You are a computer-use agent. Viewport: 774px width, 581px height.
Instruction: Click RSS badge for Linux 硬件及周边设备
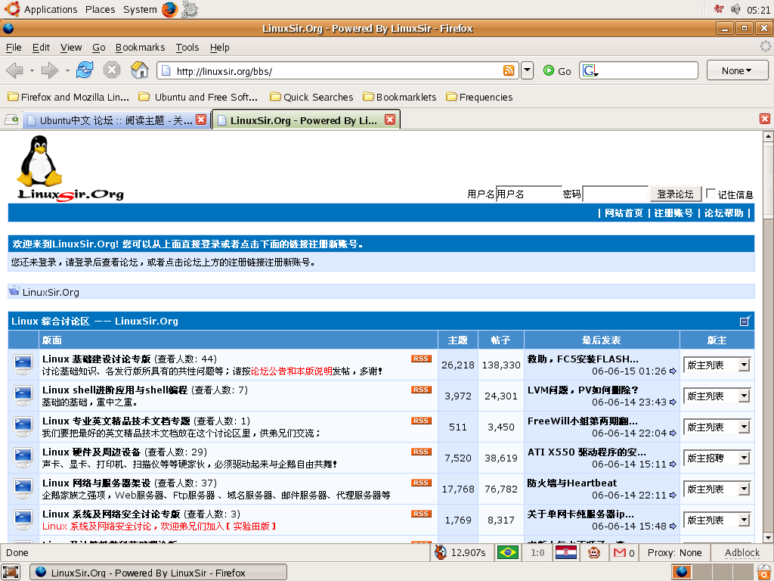pyautogui.click(x=421, y=452)
